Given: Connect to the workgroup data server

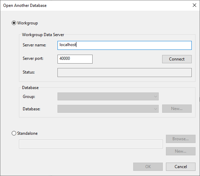Looking at the screenshot, I should tap(177, 59).
